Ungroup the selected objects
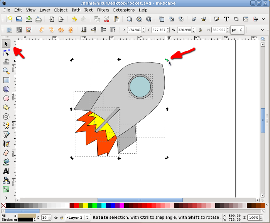Image resolution: width=270 pixels, height=223 pixels. pos(204,19)
